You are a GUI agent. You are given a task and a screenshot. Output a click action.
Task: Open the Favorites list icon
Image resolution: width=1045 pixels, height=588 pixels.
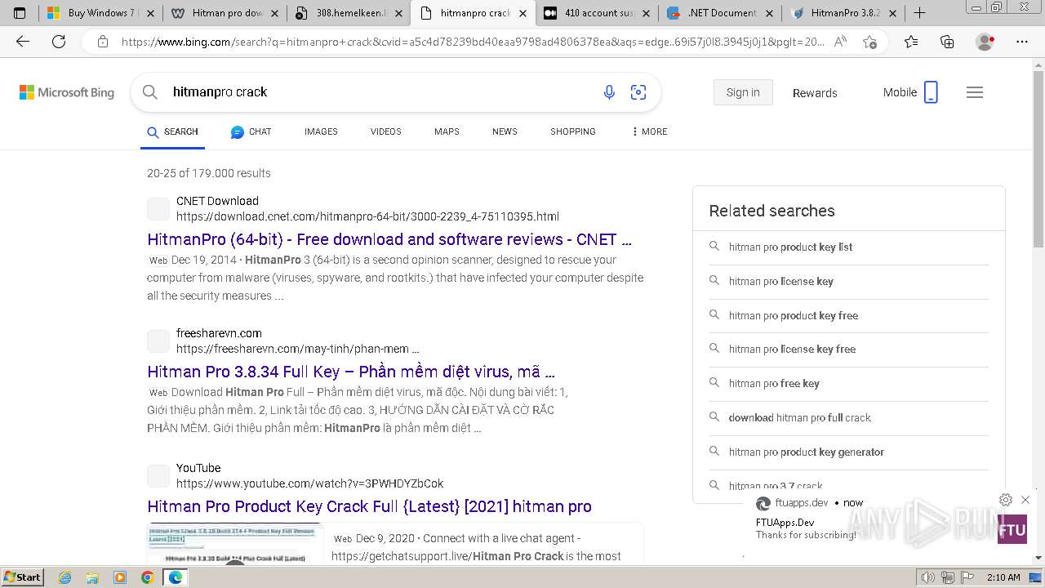point(911,42)
